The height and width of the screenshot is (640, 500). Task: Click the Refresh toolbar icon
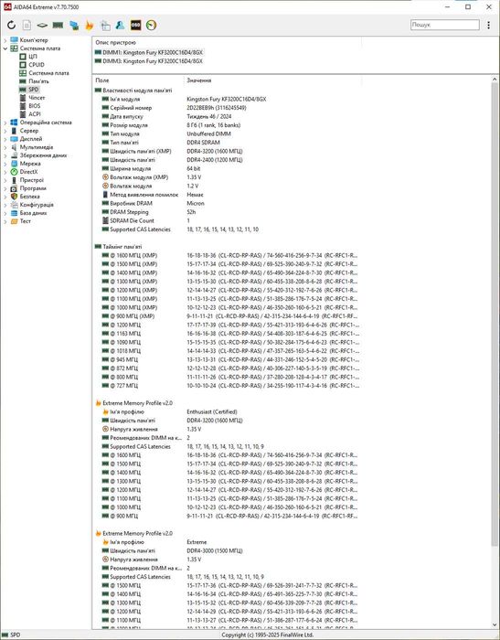click(x=12, y=26)
